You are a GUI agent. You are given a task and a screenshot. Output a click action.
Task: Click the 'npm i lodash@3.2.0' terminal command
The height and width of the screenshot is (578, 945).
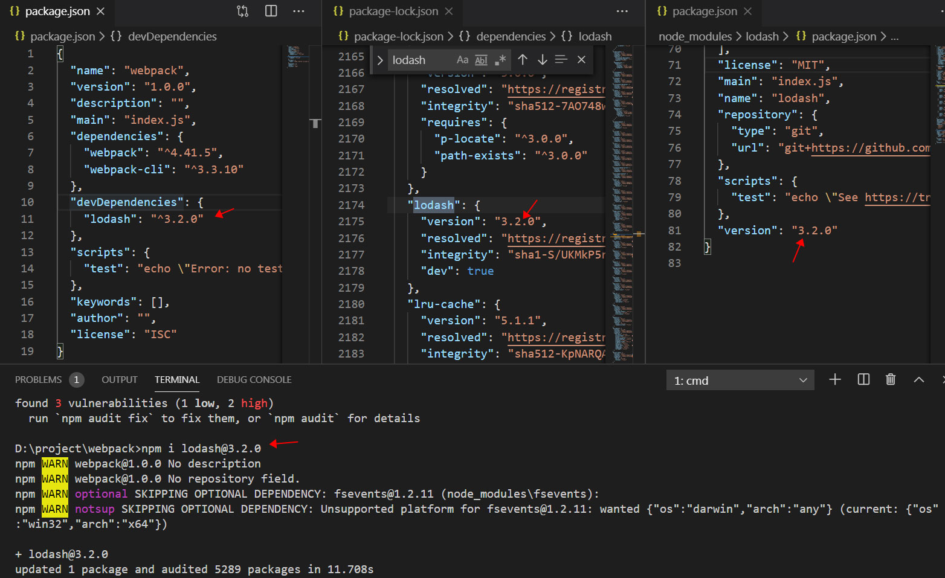point(201,448)
